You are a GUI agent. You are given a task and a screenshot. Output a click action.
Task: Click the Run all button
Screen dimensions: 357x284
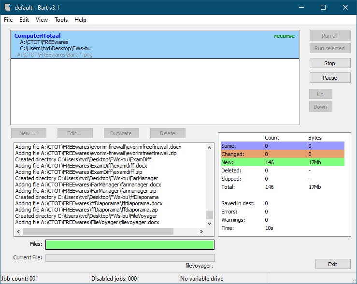[330, 36]
